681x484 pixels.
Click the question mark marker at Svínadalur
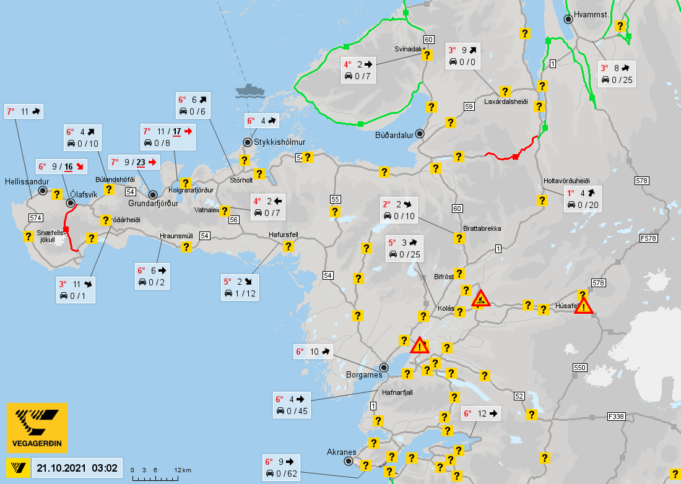coord(427,55)
